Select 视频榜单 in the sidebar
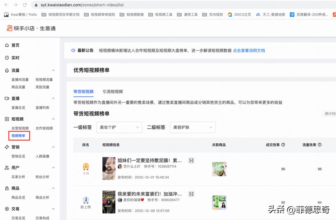Screen dimensions: 336x220 [19, 136]
